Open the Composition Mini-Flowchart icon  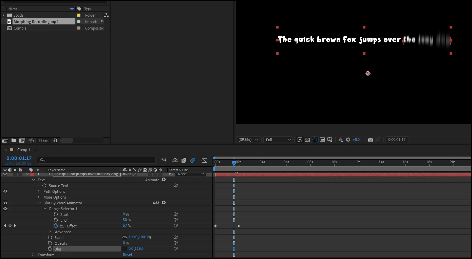click(x=164, y=160)
